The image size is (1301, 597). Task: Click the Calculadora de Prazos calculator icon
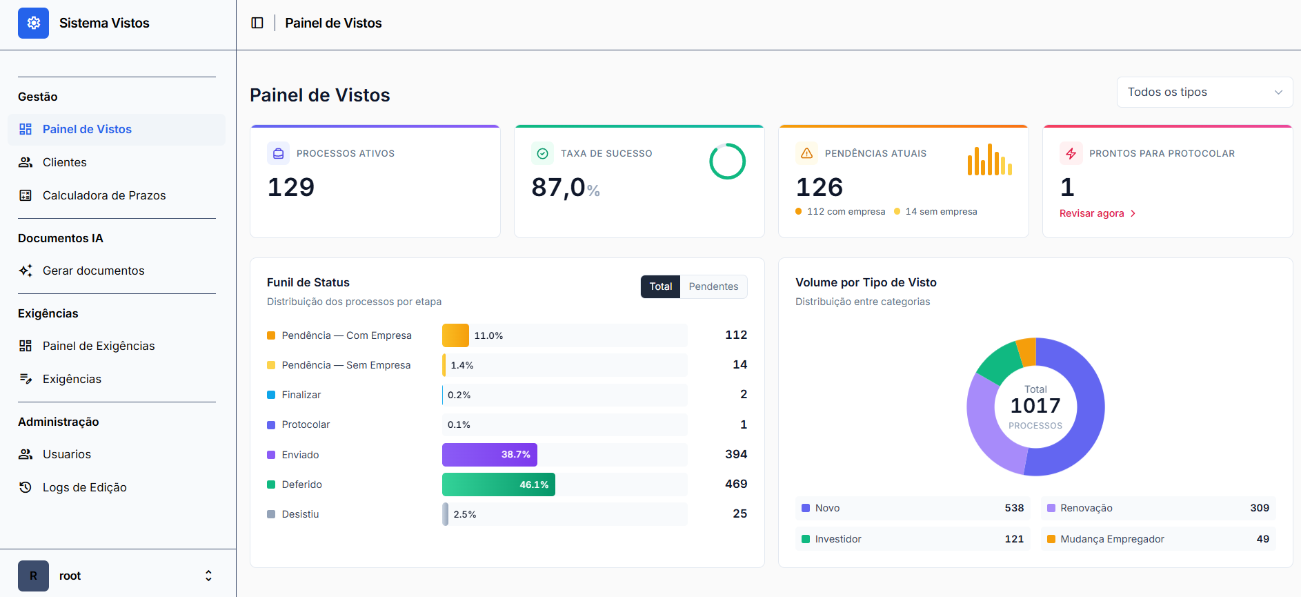coord(26,195)
